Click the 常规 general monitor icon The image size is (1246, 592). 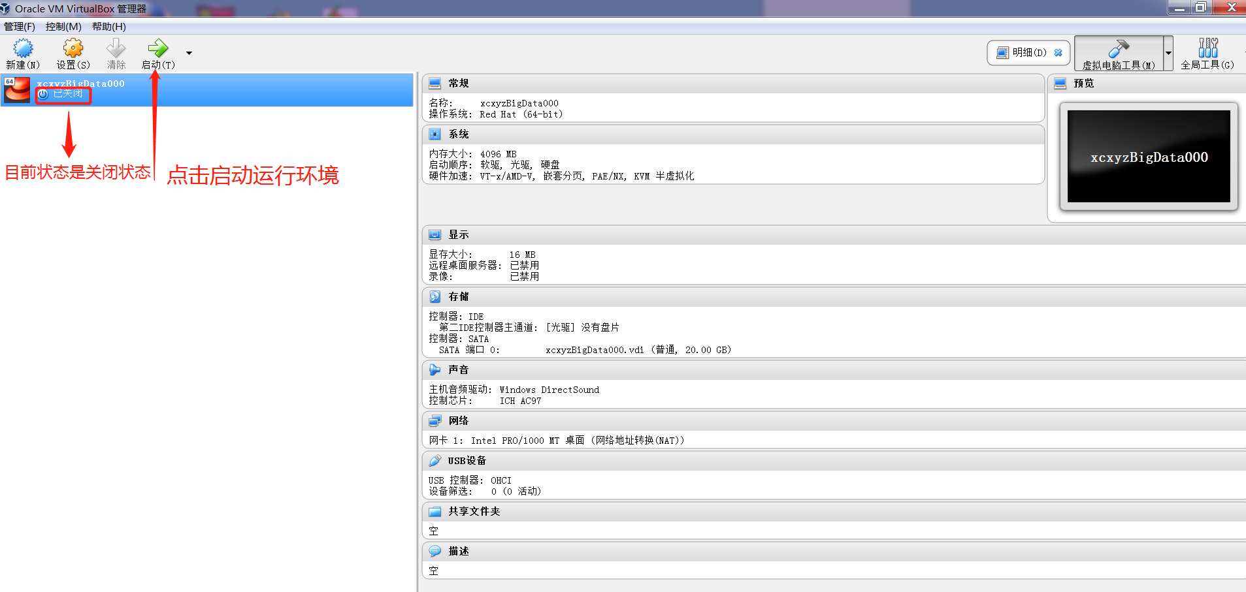[x=435, y=84]
